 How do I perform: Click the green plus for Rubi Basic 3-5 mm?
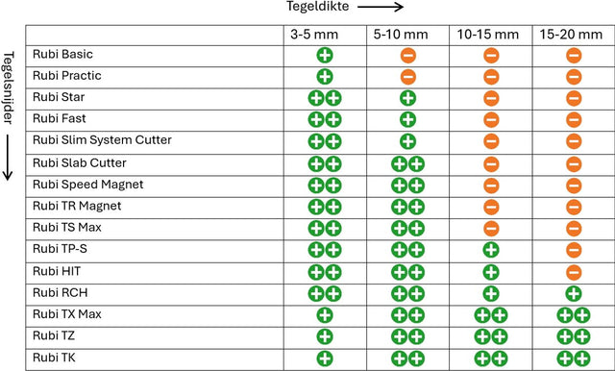tap(325, 56)
